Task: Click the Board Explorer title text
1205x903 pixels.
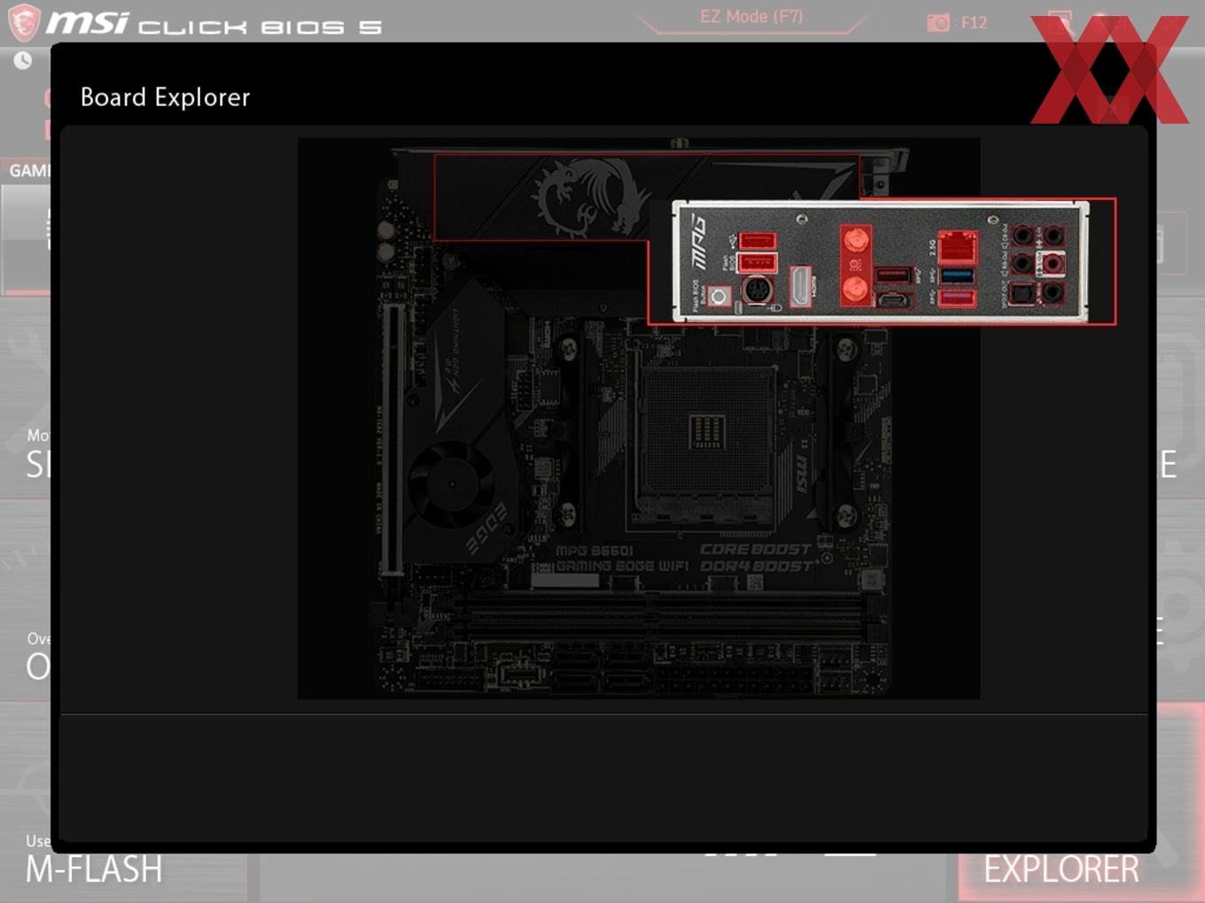Action: coord(165,97)
